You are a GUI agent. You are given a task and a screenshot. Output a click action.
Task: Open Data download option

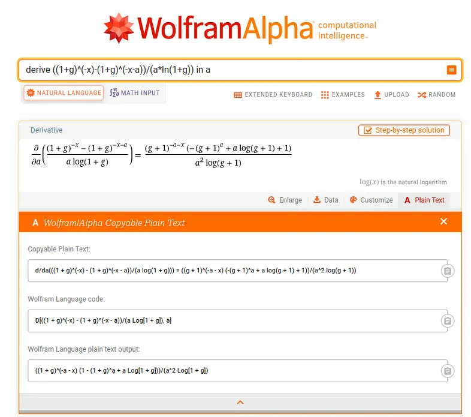click(325, 200)
